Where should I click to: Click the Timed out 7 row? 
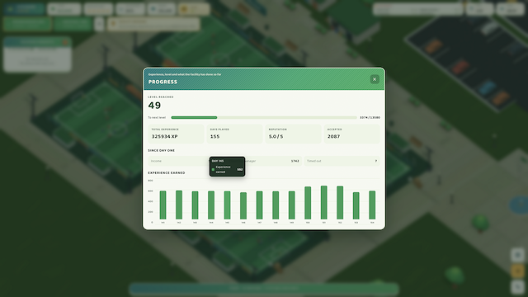point(342,161)
